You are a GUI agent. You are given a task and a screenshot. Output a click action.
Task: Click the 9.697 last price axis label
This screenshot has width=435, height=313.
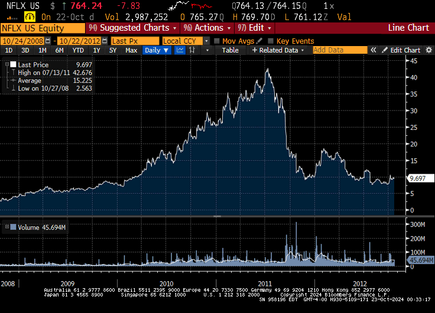pyautogui.click(x=421, y=178)
